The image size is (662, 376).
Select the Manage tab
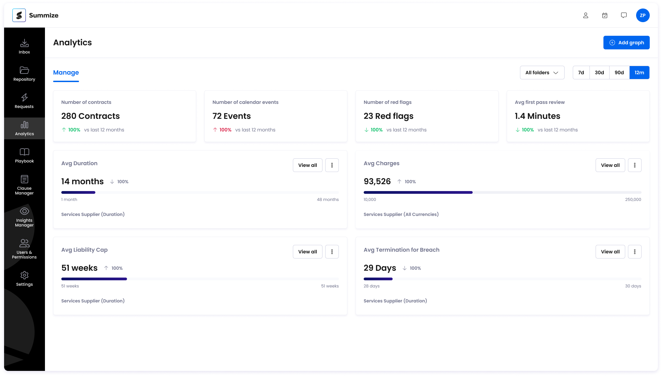point(66,73)
